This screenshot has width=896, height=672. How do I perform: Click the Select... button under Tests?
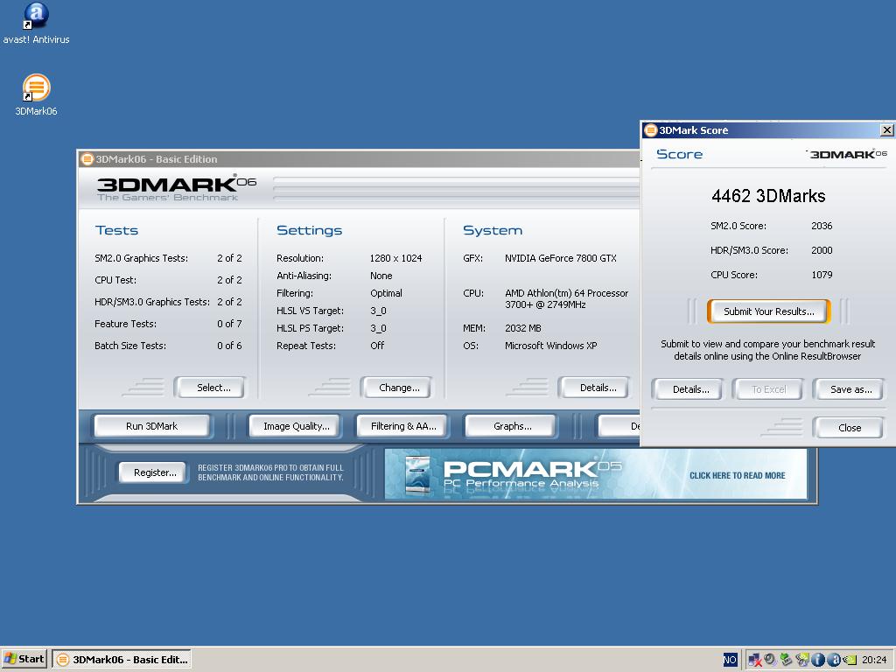210,388
